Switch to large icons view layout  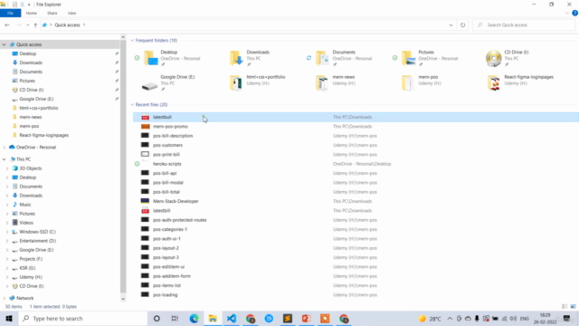coord(573,306)
